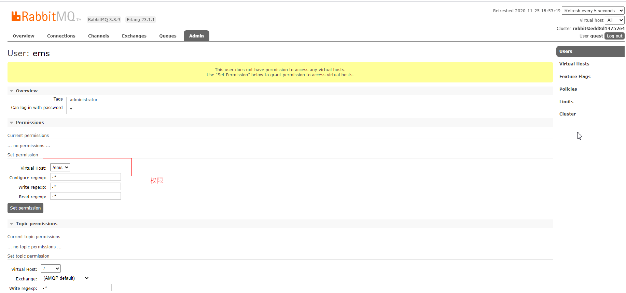Open Virtual Hosts in sidebar
The image size is (626, 293).
coord(574,64)
